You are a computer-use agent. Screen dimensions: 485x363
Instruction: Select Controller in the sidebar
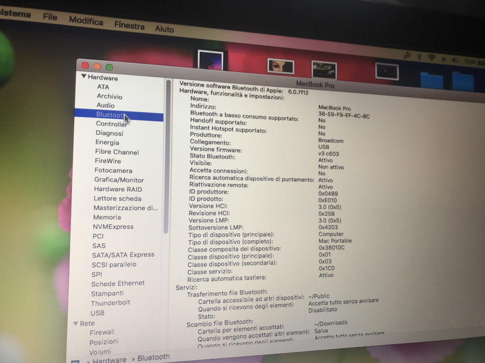point(111,124)
